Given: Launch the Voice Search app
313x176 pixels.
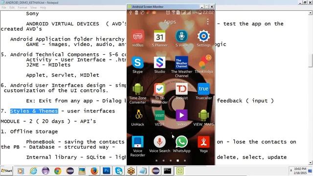Looking at the screenshot, I should [x=159, y=142].
